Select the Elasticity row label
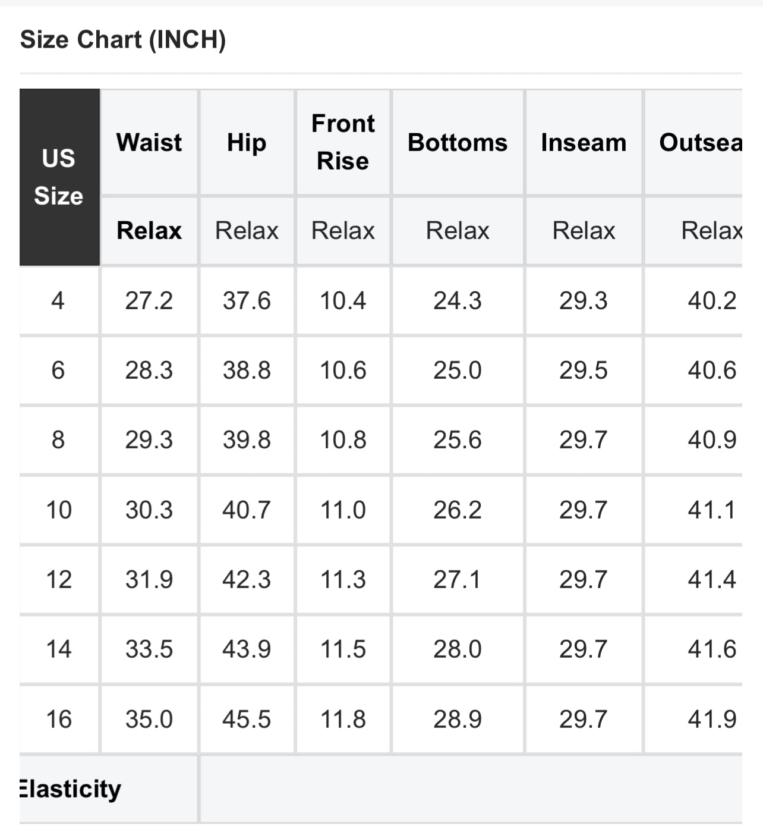This screenshot has width=763, height=826. pyautogui.click(x=70, y=789)
